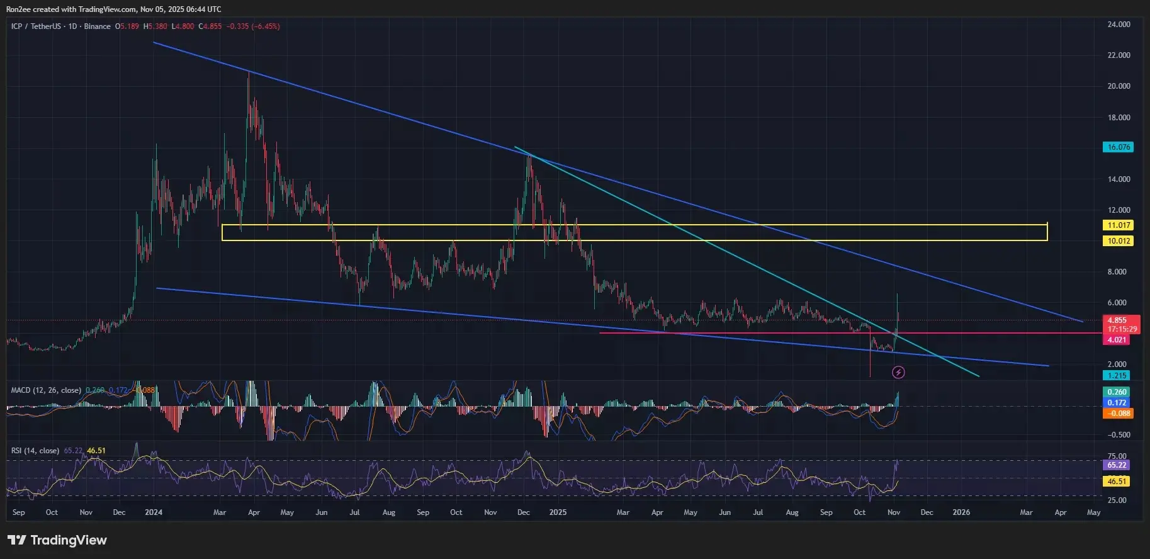This screenshot has height=559, width=1150.
Task: Select the 1D interval in the chart legend
Action: pyautogui.click(x=72, y=26)
